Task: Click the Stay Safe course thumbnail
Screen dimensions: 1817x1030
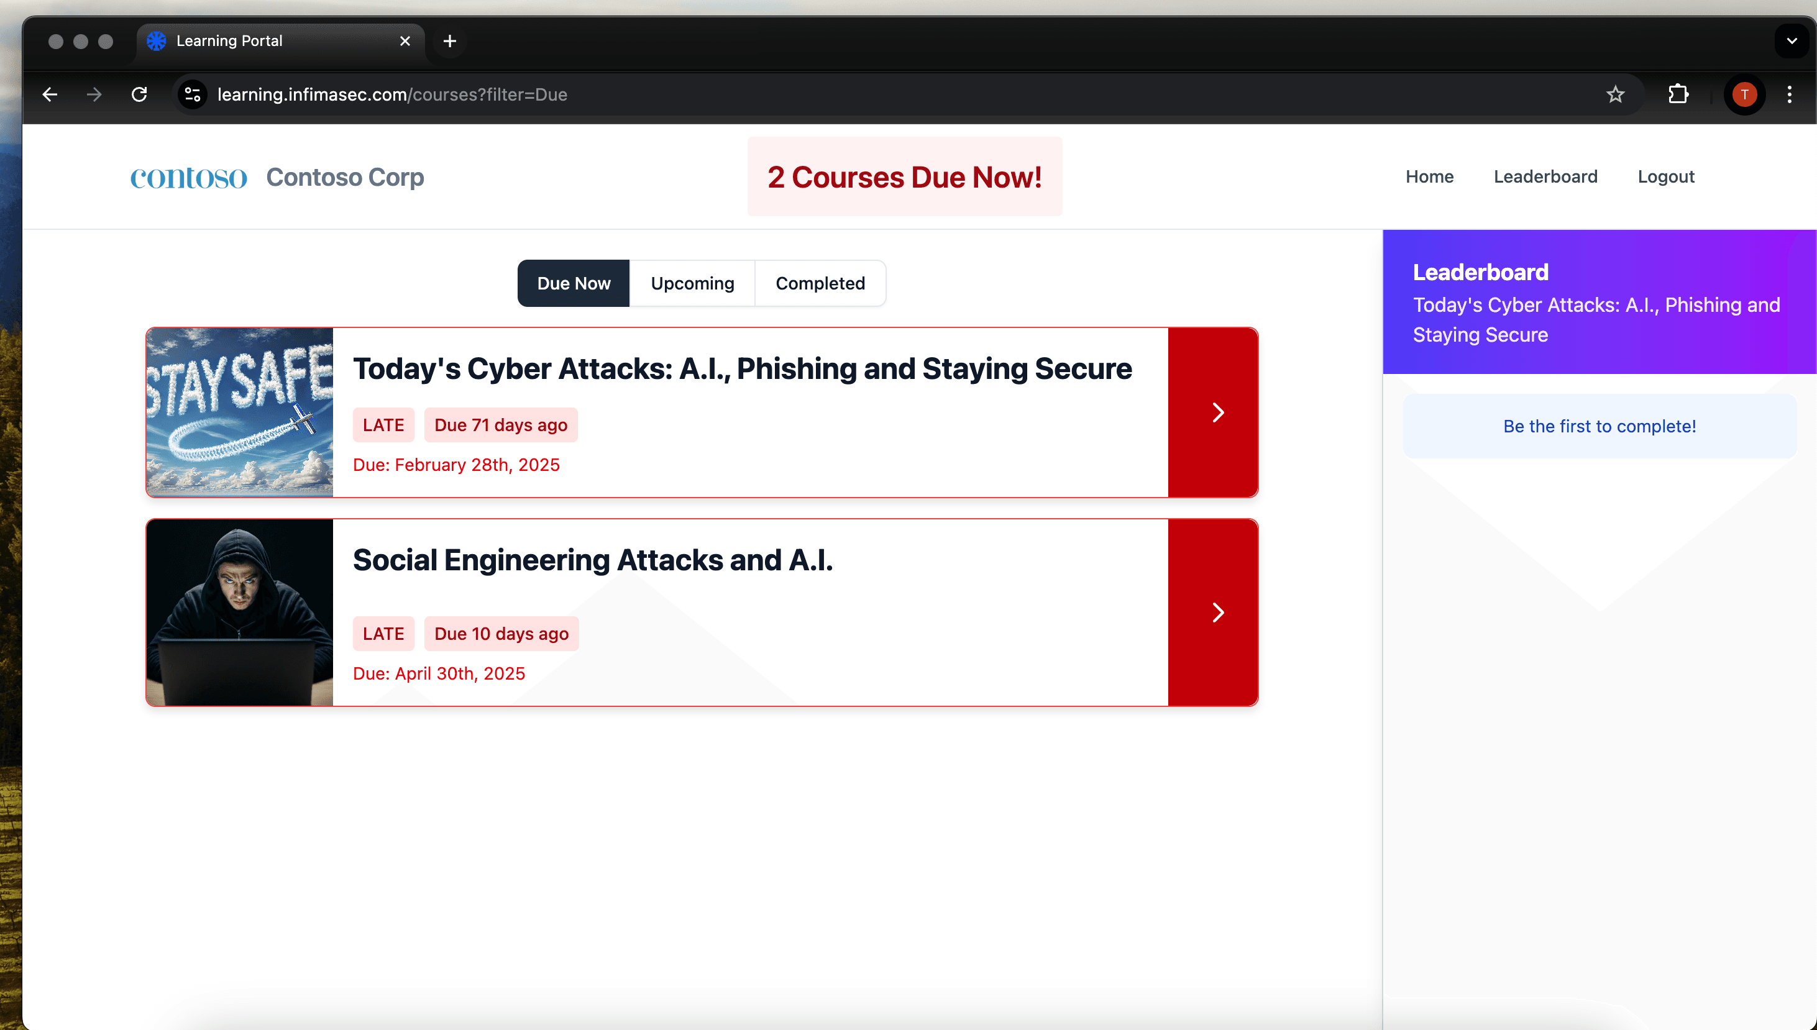Action: pos(239,412)
